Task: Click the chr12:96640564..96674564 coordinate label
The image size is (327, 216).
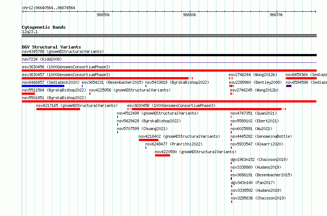Action: pyautogui.click(x=48, y=8)
